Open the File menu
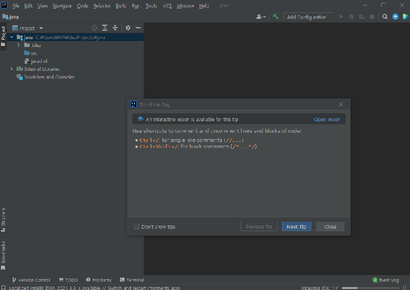410x290 pixels. tap(16, 5)
